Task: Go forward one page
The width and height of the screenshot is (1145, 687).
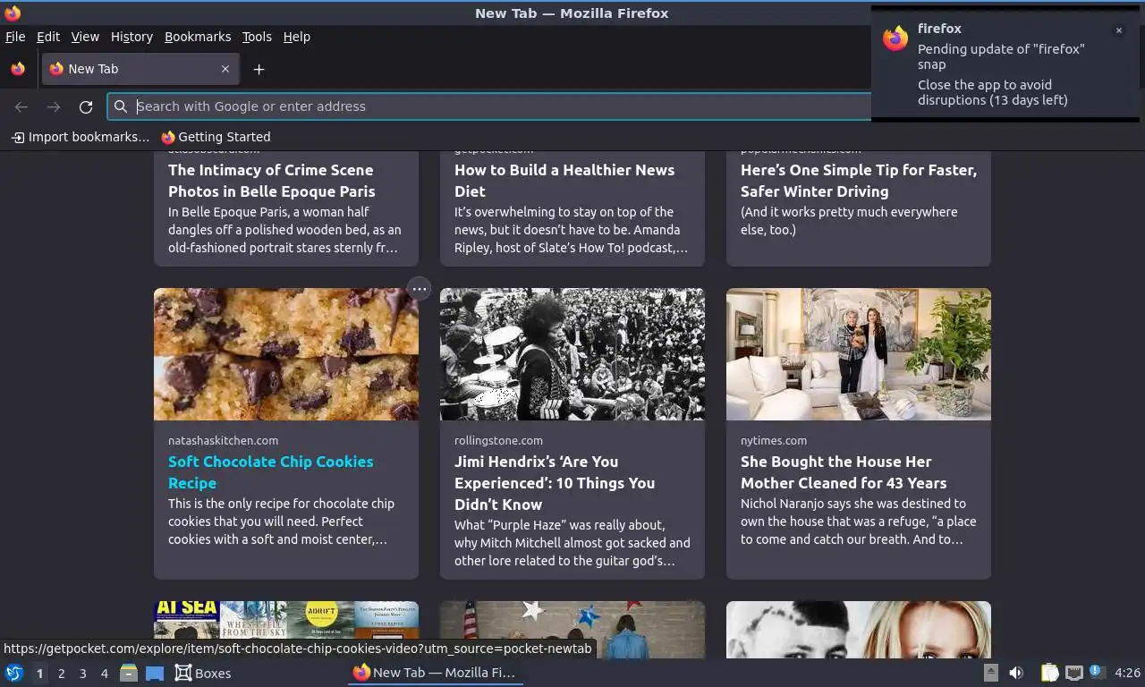Action: 54,106
